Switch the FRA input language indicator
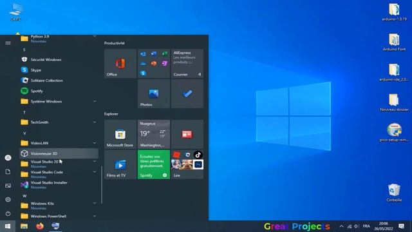Screen dimensions: 412x232 (x=366, y=226)
